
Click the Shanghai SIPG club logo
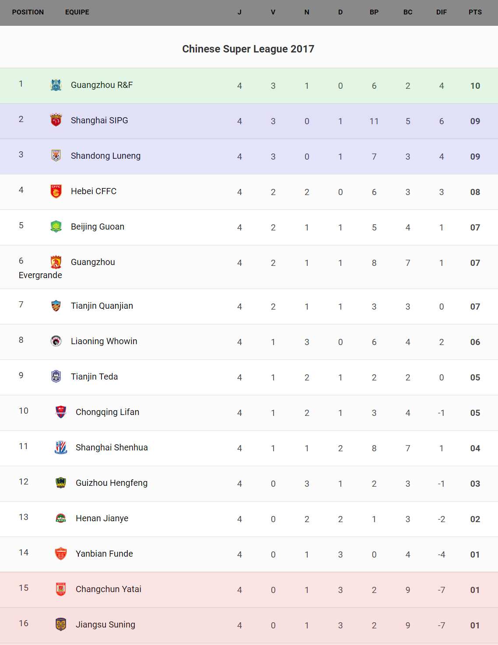click(x=56, y=120)
